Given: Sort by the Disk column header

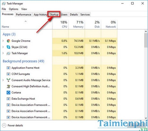Looking at the screenshot, I should 93,25.
